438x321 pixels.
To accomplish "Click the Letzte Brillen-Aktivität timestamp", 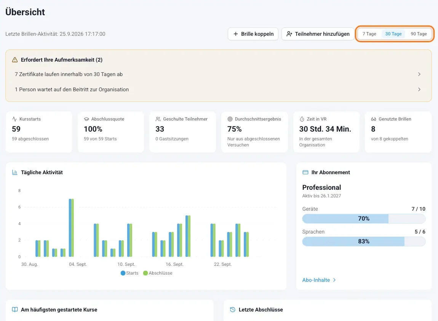I will tap(55, 34).
